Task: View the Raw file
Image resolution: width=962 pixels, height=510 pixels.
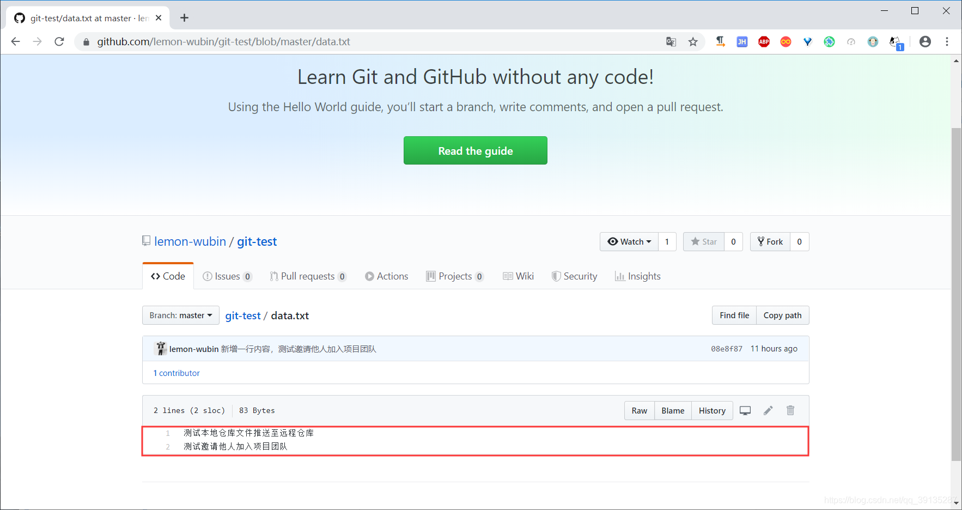Action: point(640,411)
